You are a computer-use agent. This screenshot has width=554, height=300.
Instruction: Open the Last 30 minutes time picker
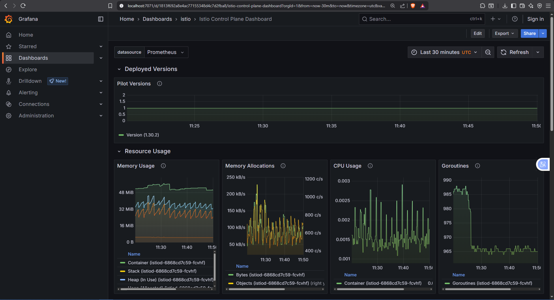[445, 52]
